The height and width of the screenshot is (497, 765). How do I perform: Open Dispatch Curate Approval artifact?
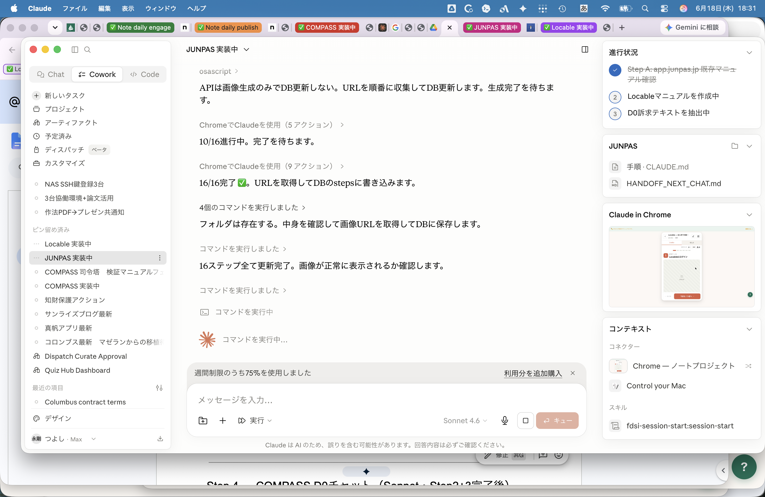98,356
